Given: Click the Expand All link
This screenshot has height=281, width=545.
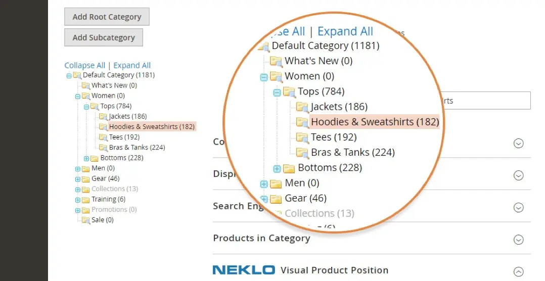Looking at the screenshot, I should (x=132, y=65).
